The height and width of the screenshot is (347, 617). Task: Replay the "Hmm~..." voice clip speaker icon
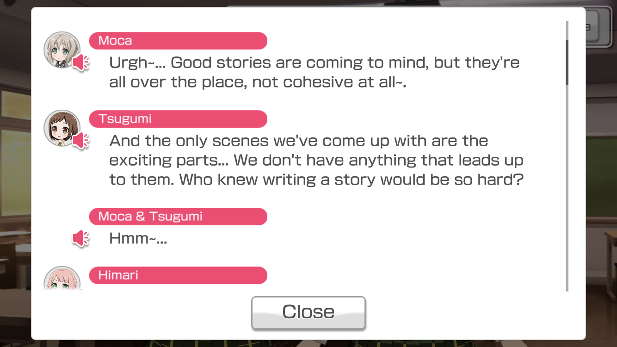(x=80, y=238)
